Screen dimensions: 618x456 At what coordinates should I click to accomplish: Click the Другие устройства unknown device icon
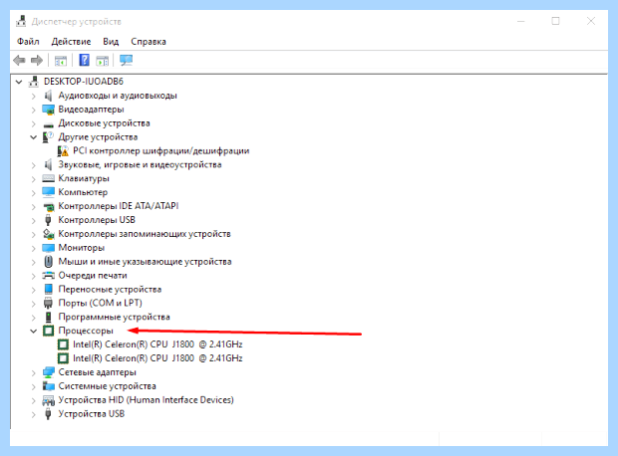(48, 137)
